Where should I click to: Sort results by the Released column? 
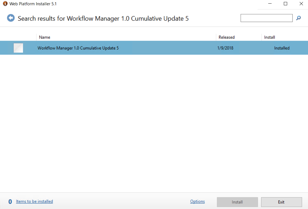[227, 37]
